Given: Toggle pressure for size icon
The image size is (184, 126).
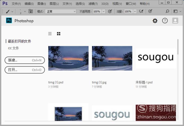Looking at the screenshot, I should click(150, 11).
